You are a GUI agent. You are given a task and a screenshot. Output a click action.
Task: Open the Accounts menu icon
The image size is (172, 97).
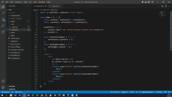[x=3, y=81]
